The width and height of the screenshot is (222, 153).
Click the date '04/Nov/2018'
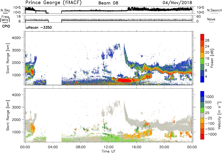coord(177,2)
